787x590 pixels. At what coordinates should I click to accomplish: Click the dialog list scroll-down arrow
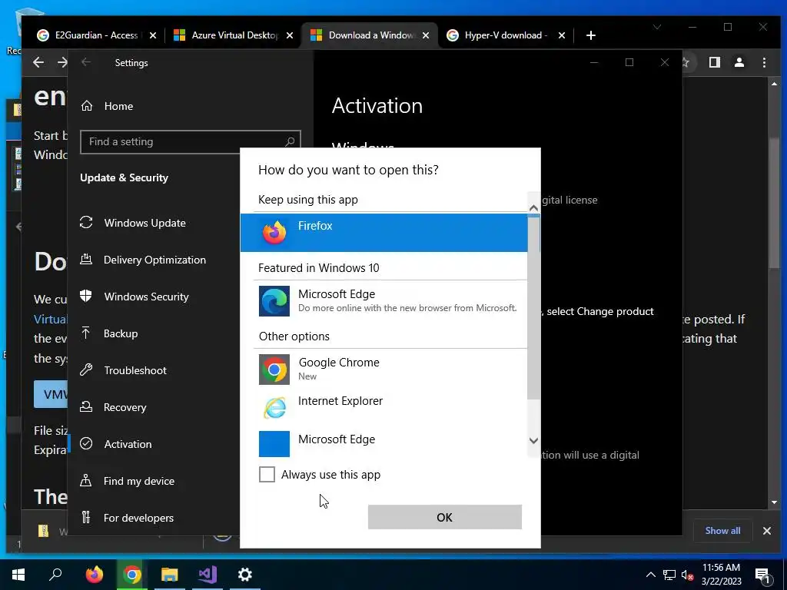pos(533,440)
